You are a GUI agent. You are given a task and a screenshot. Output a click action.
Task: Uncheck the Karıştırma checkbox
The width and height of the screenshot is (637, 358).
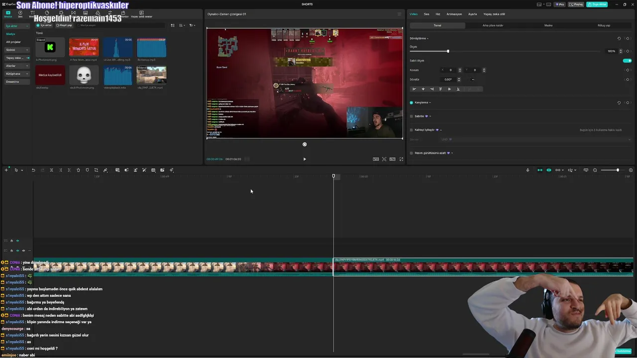[412, 102]
